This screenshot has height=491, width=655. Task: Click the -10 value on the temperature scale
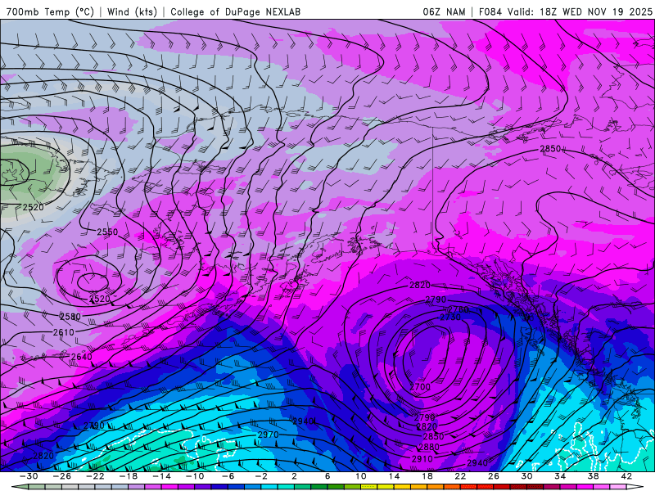195,476
